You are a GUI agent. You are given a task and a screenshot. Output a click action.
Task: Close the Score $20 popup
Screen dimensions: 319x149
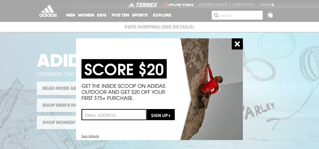[237, 44]
